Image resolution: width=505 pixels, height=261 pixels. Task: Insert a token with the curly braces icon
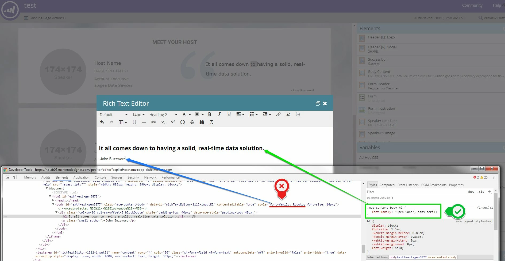click(298, 114)
